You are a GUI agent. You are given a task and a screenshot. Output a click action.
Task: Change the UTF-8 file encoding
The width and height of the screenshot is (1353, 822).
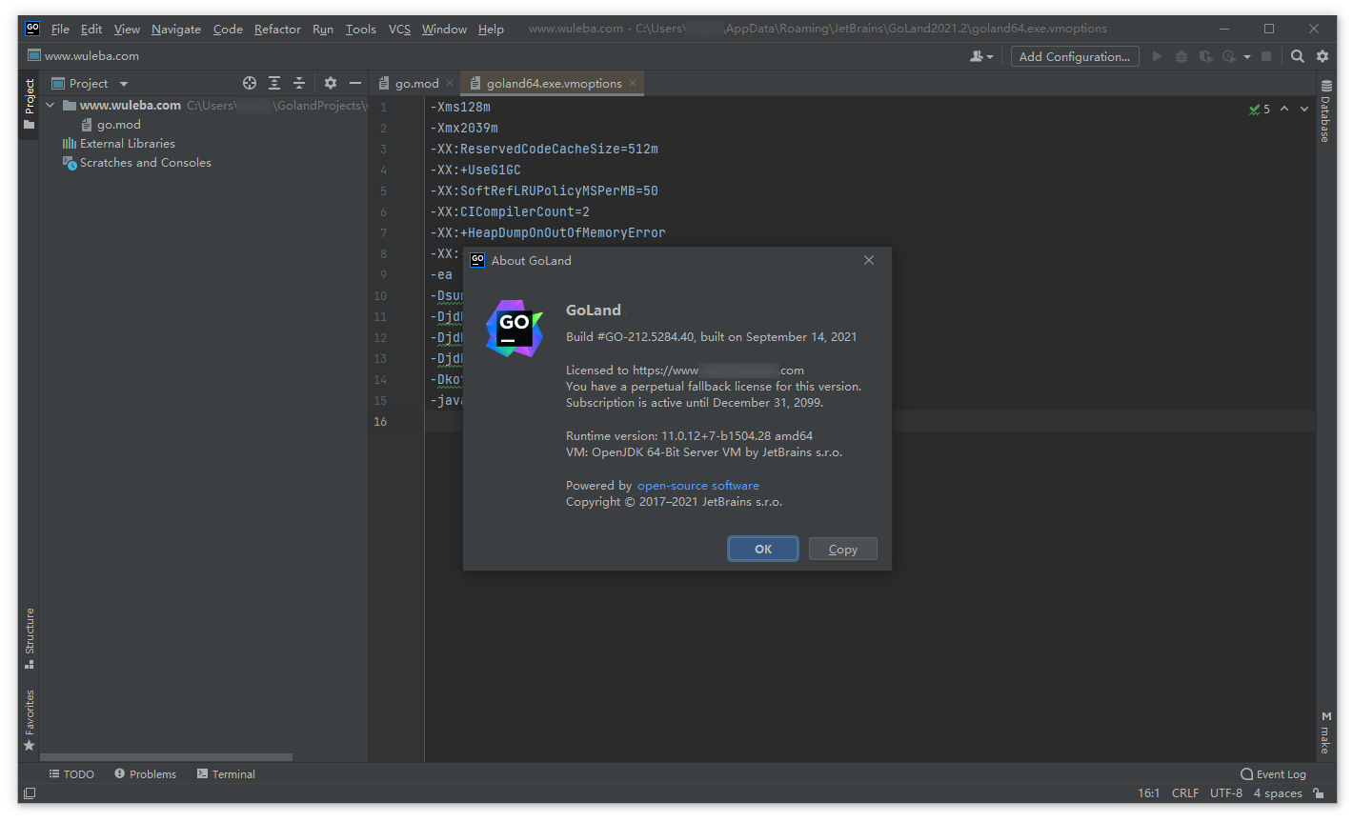(x=1226, y=793)
